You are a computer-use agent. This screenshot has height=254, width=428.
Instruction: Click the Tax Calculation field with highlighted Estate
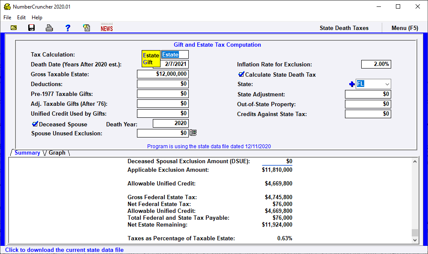click(175, 55)
